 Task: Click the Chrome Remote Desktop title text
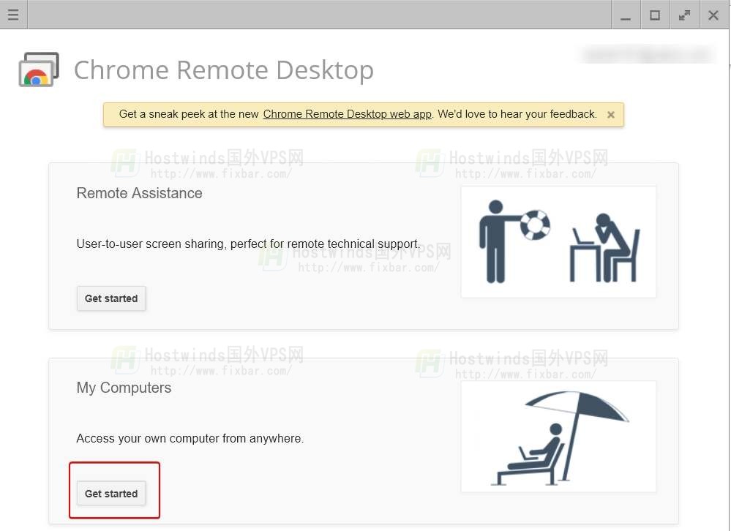pyautogui.click(x=224, y=70)
